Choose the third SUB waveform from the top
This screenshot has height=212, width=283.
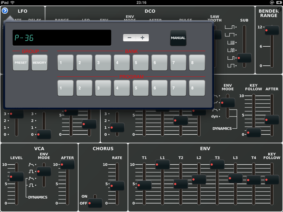[x=230, y=43]
